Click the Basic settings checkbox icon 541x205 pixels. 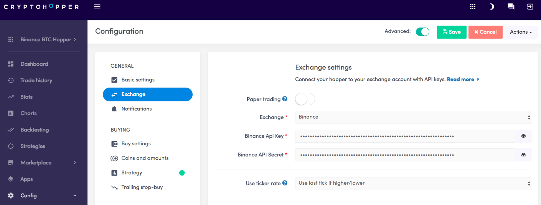click(114, 80)
